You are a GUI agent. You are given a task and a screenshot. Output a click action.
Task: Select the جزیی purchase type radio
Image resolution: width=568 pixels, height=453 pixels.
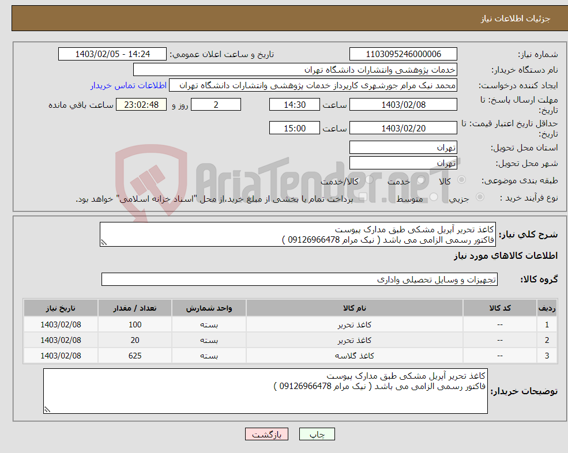pos(480,197)
